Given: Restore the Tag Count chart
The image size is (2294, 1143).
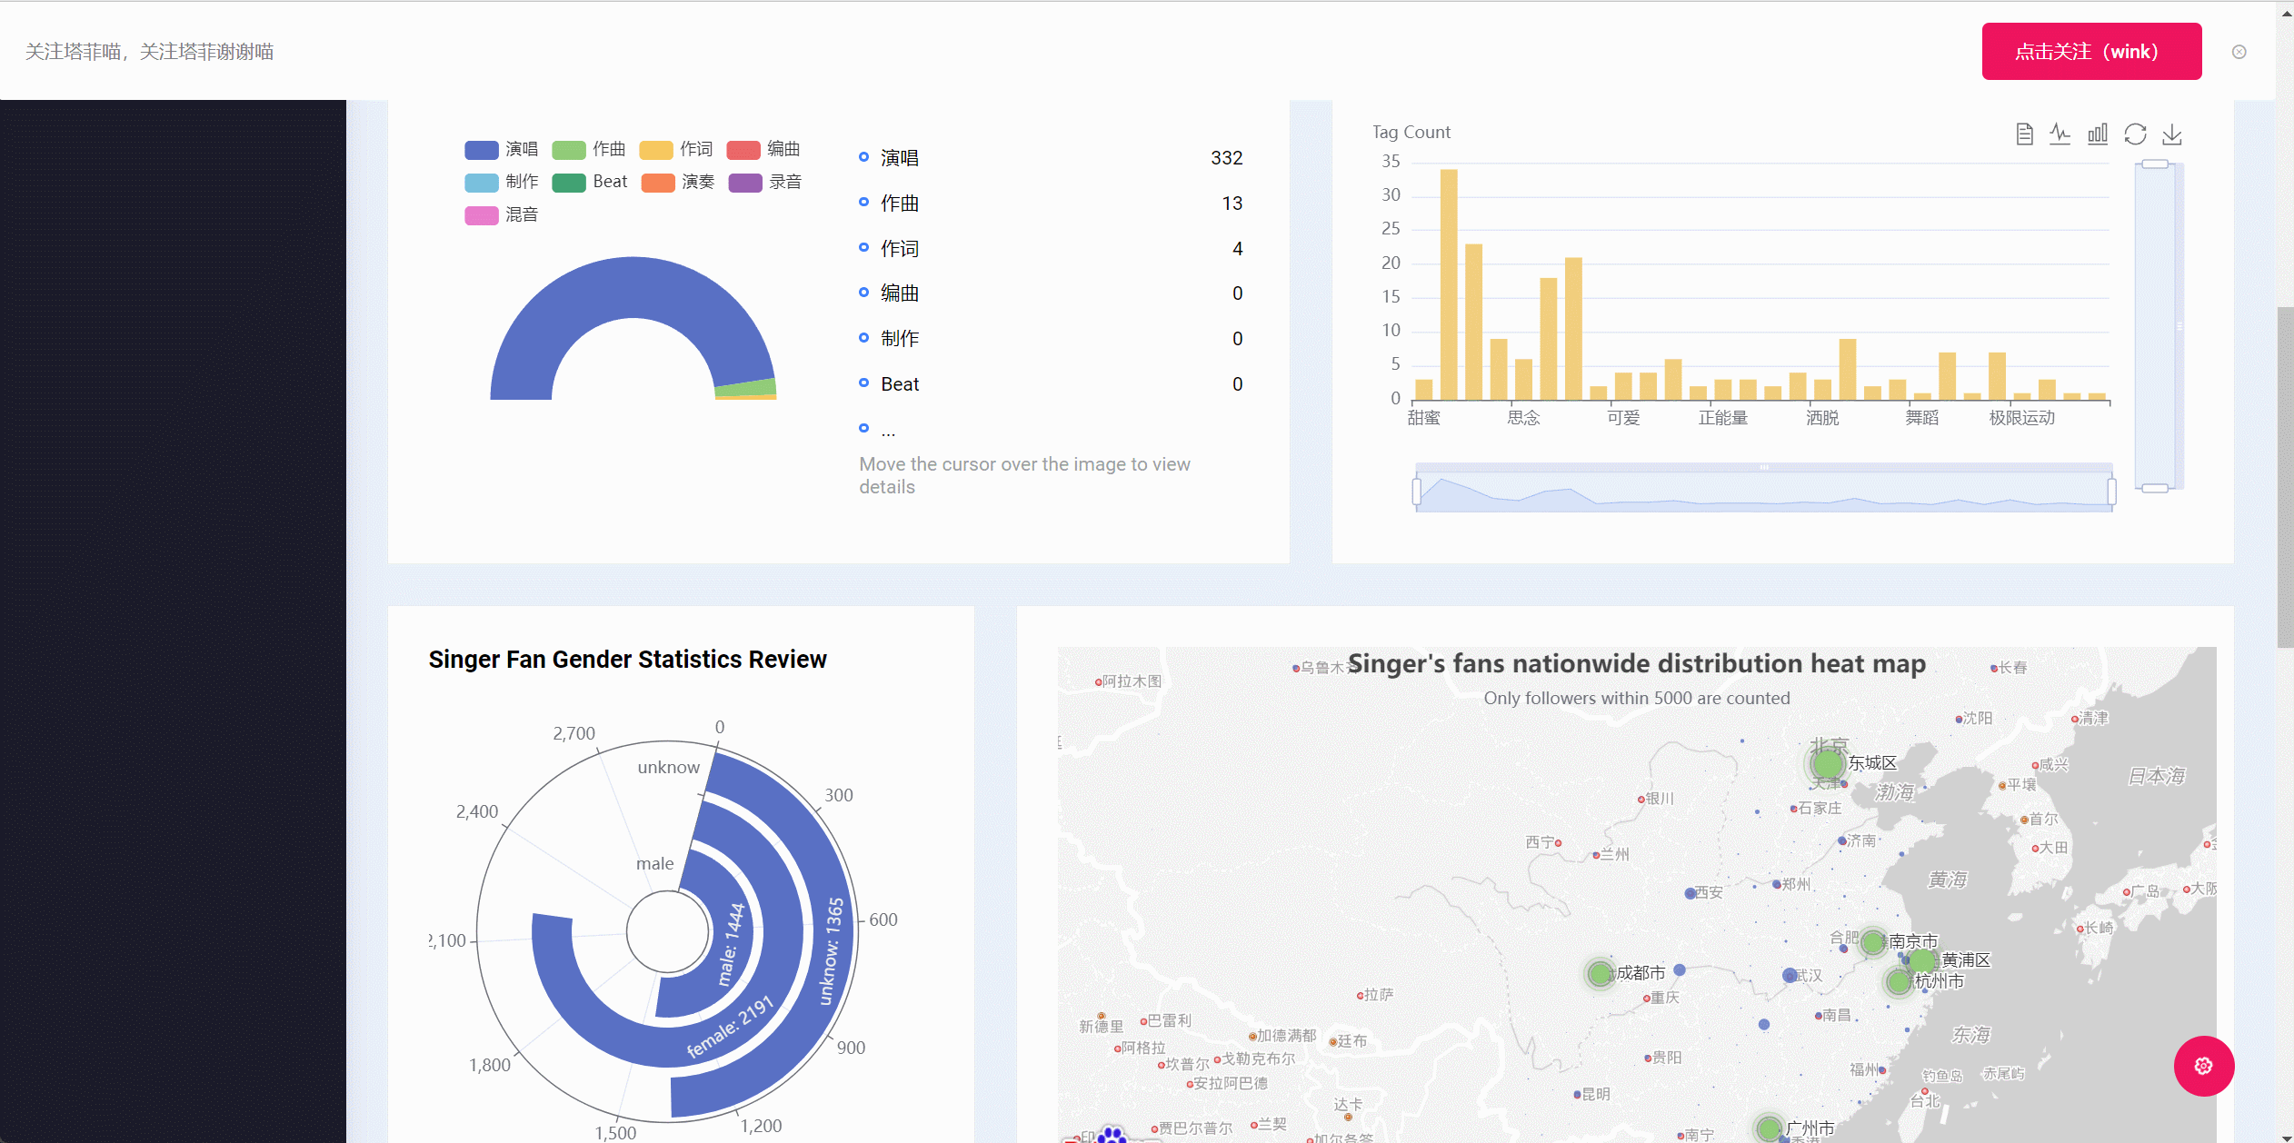Looking at the screenshot, I should click(x=2135, y=134).
